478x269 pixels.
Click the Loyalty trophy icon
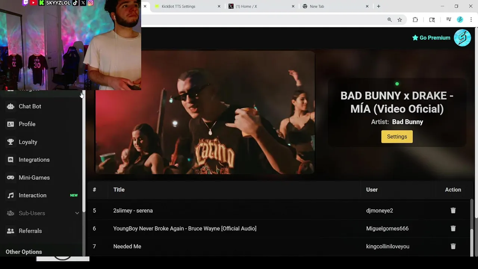pos(10,142)
